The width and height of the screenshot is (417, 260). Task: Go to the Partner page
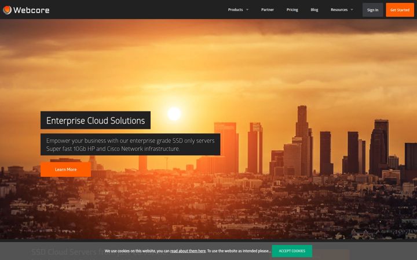coord(267,10)
